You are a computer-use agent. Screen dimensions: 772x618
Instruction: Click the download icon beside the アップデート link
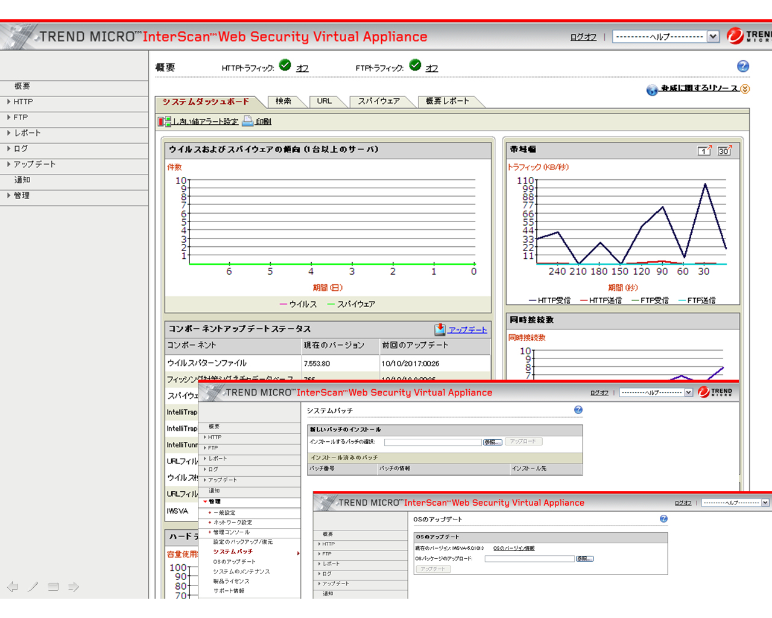[x=440, y=329]
